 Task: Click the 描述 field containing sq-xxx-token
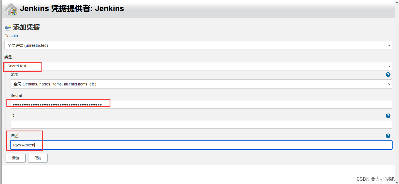click(201, 145)
